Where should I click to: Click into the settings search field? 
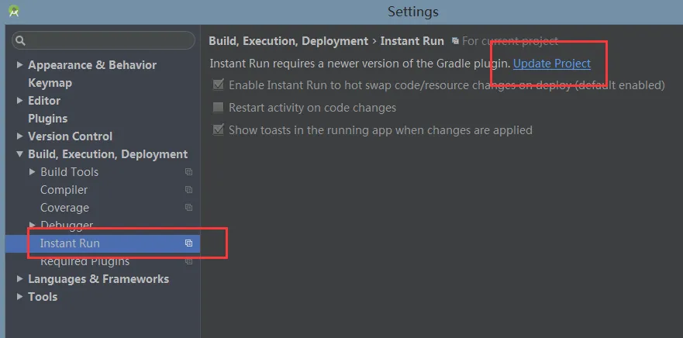[109, 40]
